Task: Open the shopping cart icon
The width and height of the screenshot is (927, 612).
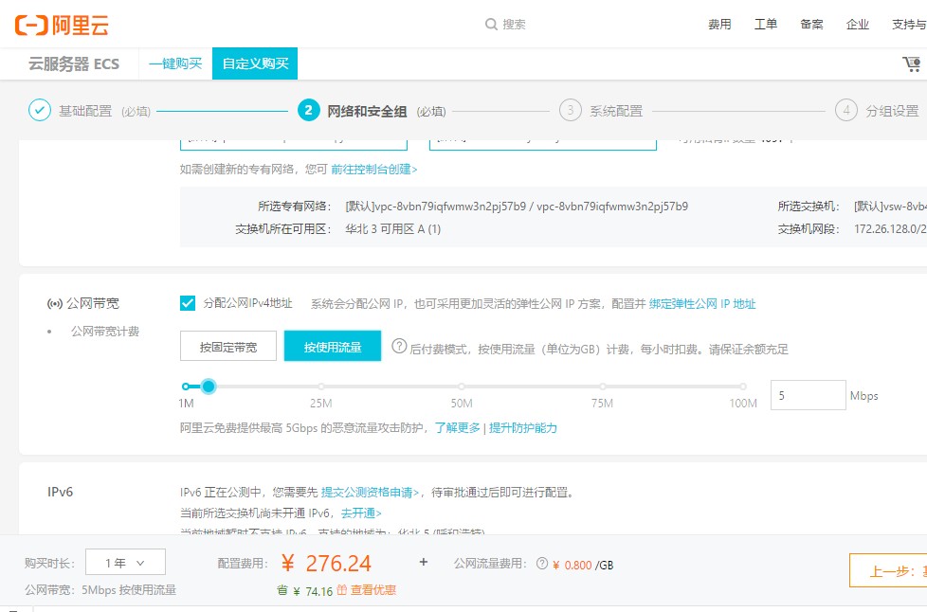Action: point(911,64)
